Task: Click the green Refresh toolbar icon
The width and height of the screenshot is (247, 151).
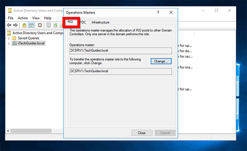Action: (55, 25)
